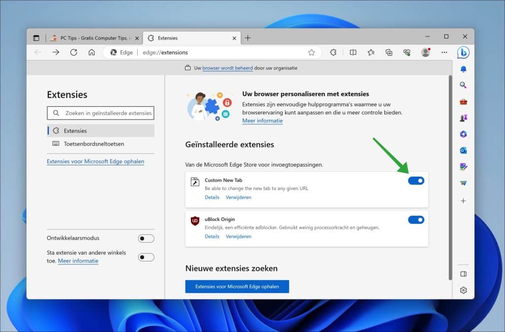Open the Collections icon in the toolbar
505x332 pixels.
[x=389, y=52]
